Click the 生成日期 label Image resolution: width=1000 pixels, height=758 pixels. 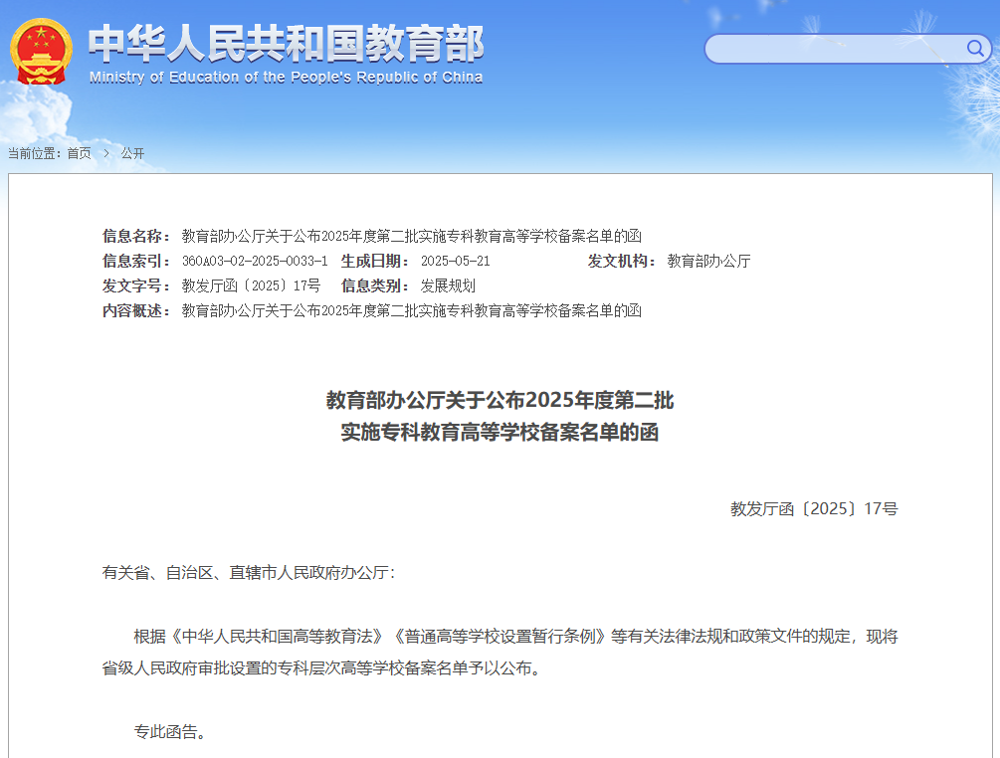click(x=375, y=261)
